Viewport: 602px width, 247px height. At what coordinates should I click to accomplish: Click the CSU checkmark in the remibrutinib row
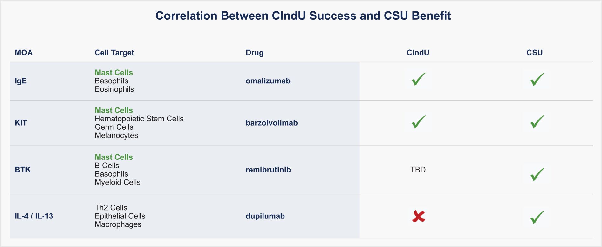[x=537, y=174]
